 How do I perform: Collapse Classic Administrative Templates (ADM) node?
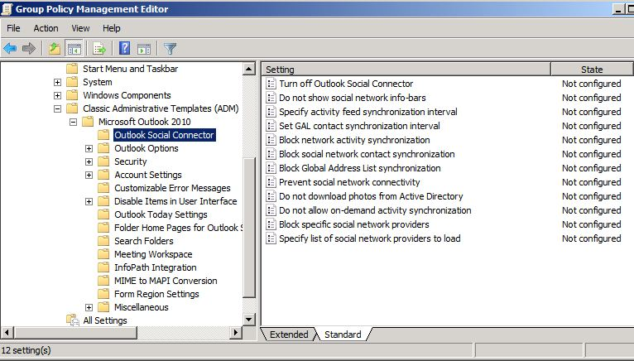click(x=57, y=108)
